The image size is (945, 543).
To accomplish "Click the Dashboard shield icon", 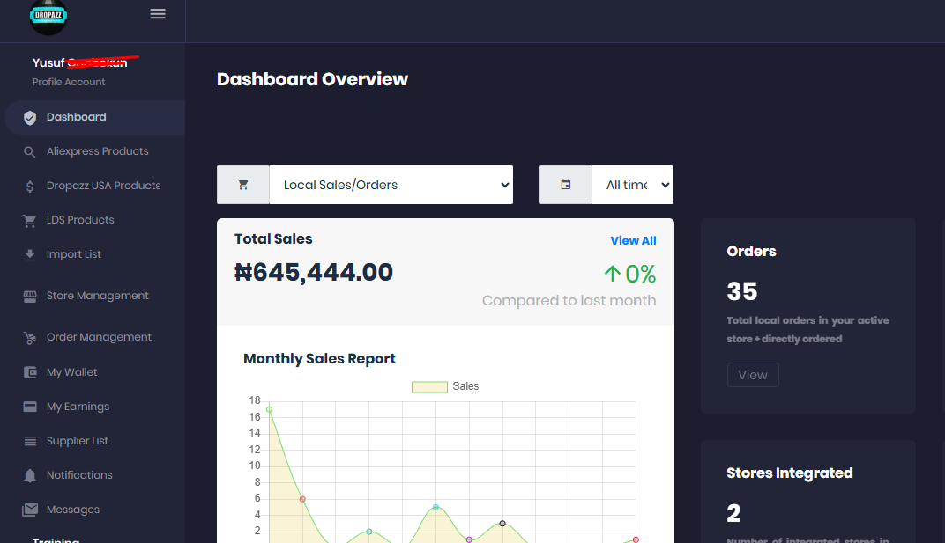I will click(x=30, y=117).
